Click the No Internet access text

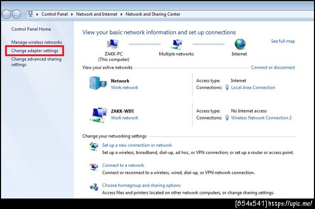coord(249,111)
